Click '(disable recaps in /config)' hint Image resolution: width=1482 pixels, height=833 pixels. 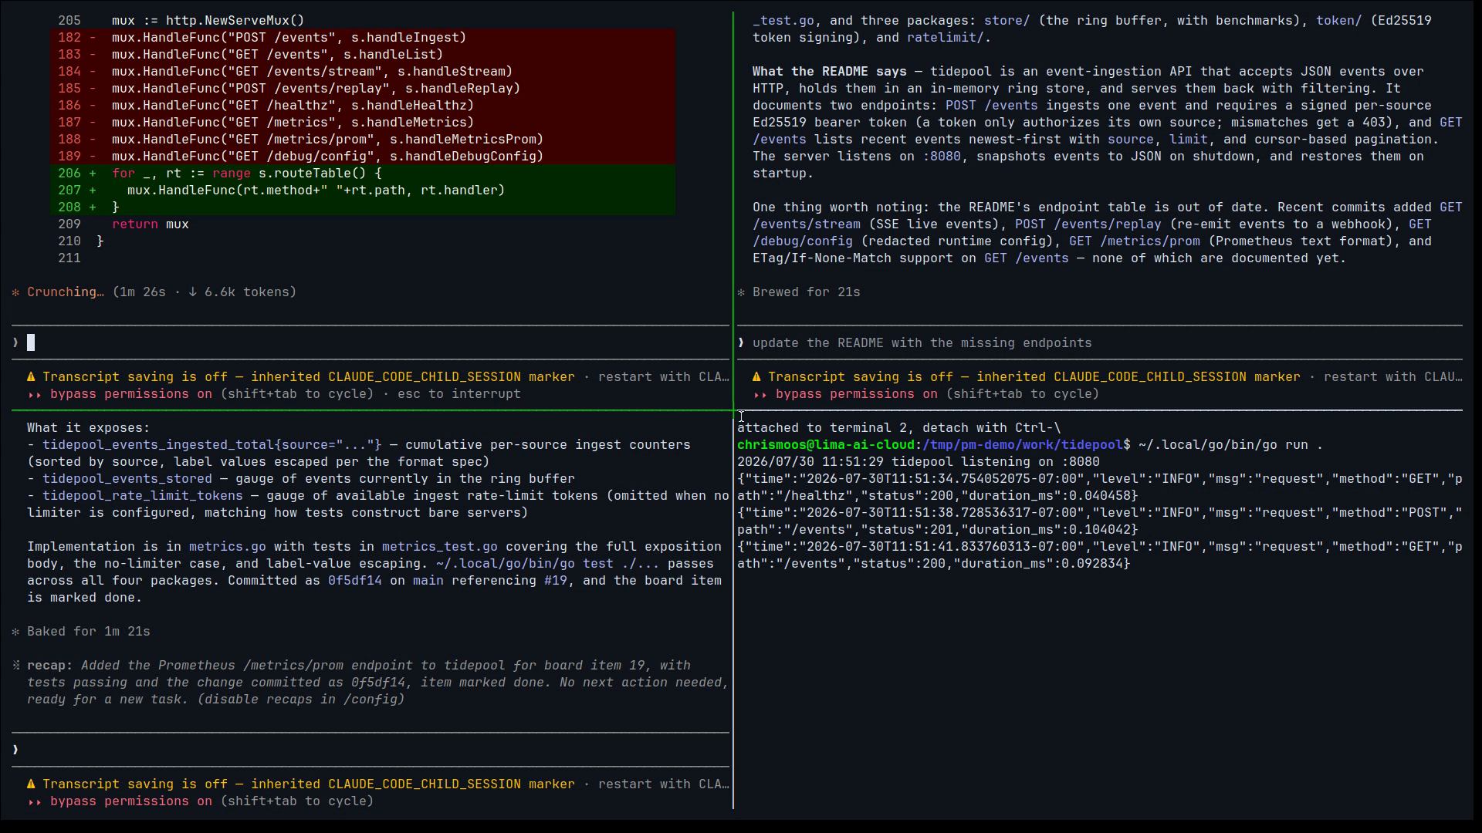301,700
